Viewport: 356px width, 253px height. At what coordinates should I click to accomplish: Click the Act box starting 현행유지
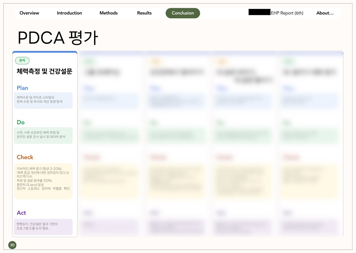click(43, 227)
